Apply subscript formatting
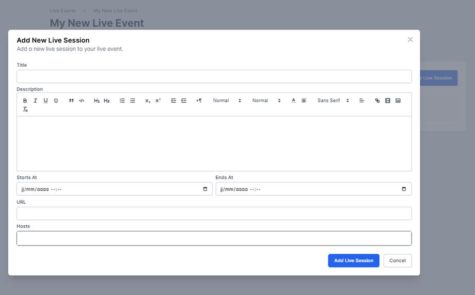The width and height of the screenshot is (475, 295). (148, 101)
